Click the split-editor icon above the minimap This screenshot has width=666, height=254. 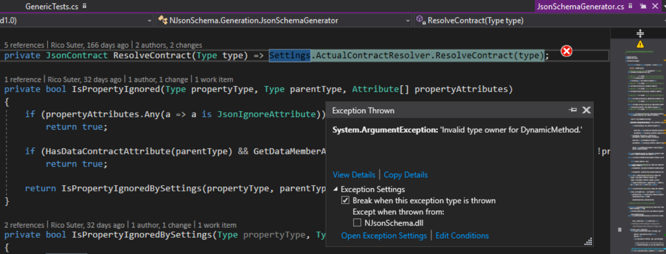[640, 33]
